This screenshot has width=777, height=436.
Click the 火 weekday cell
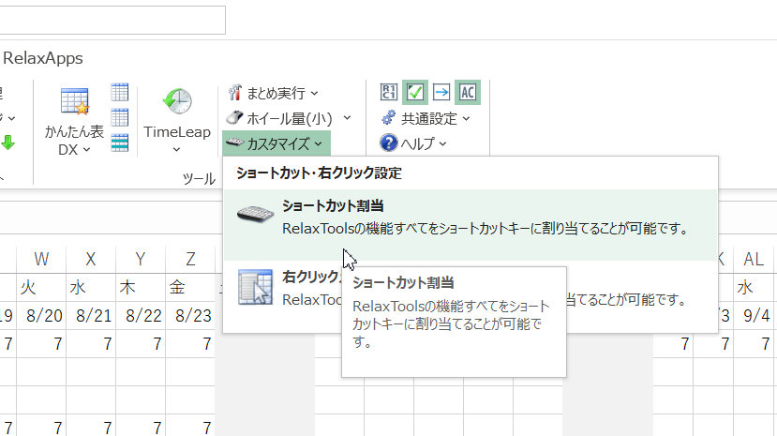point(41,287)
